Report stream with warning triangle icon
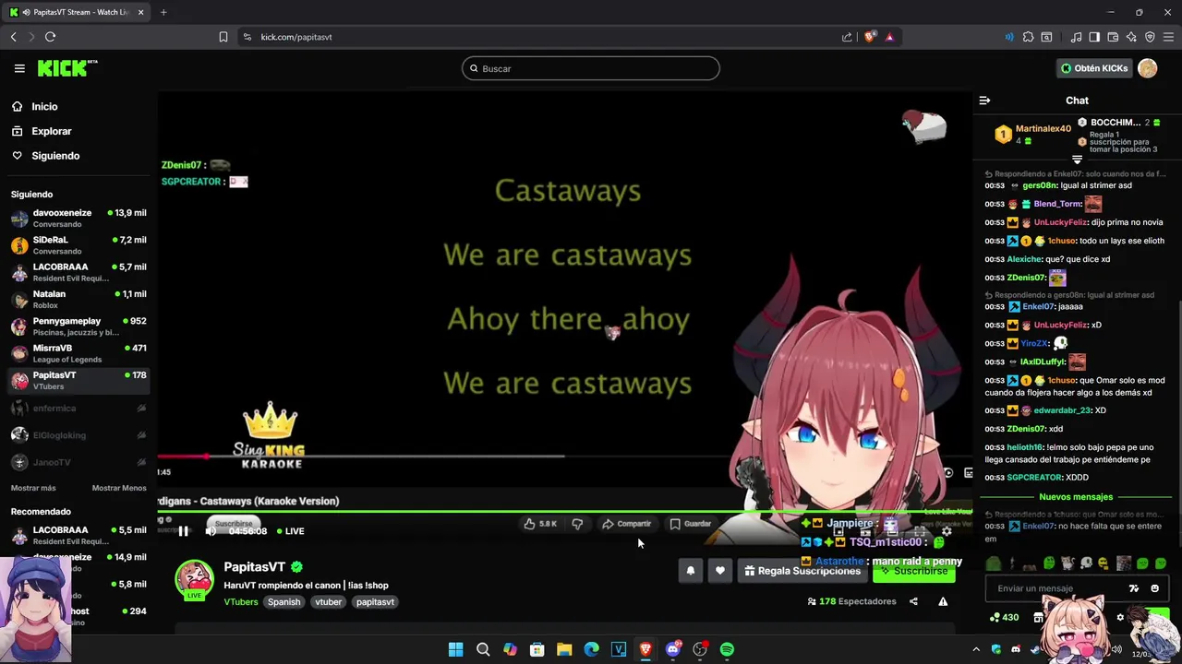Screen dimensions: 1182x664 point(943,601)
